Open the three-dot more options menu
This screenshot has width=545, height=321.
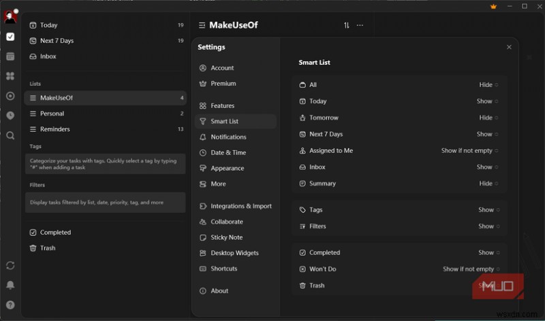tap(360, 25)
